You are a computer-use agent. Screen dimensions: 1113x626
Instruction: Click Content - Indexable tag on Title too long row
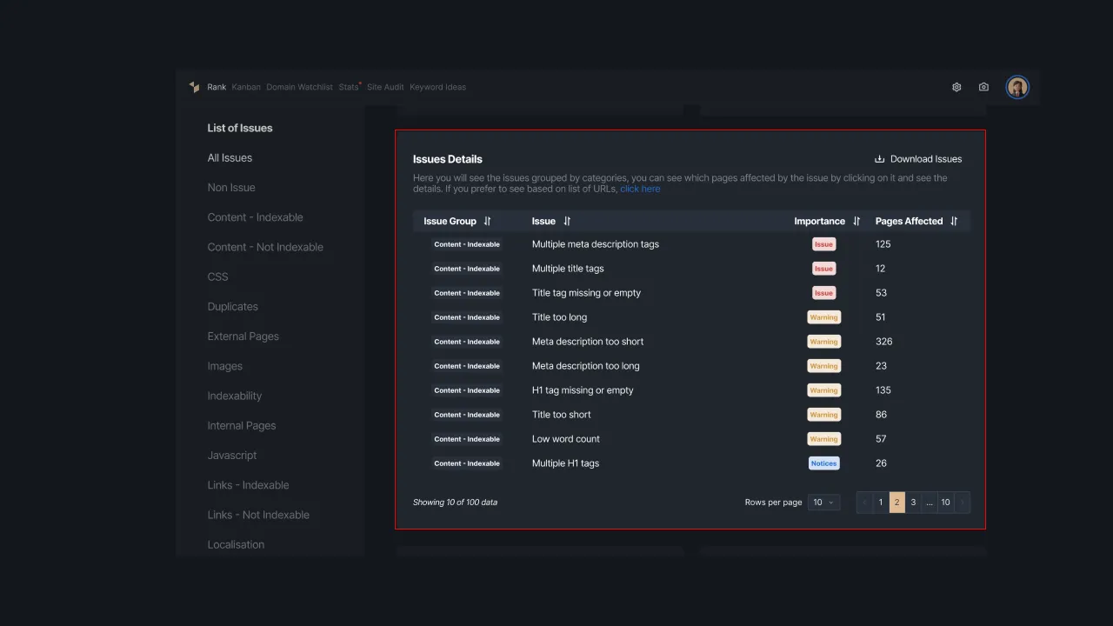[467, 317]
